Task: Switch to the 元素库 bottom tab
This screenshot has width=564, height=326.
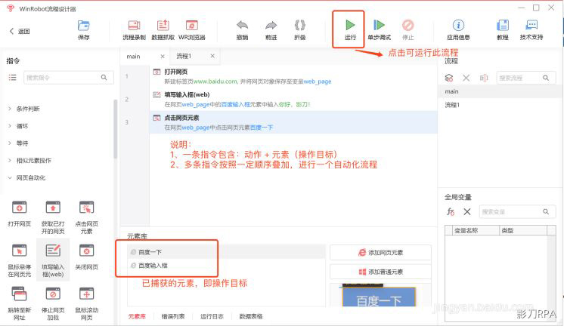Action: pyautogui.click(x=137, y=316)
